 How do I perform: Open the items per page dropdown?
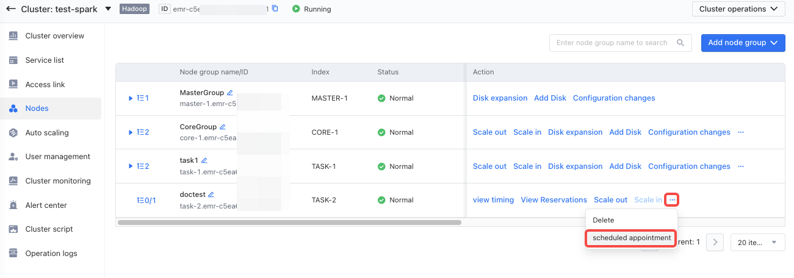[758, 242]
